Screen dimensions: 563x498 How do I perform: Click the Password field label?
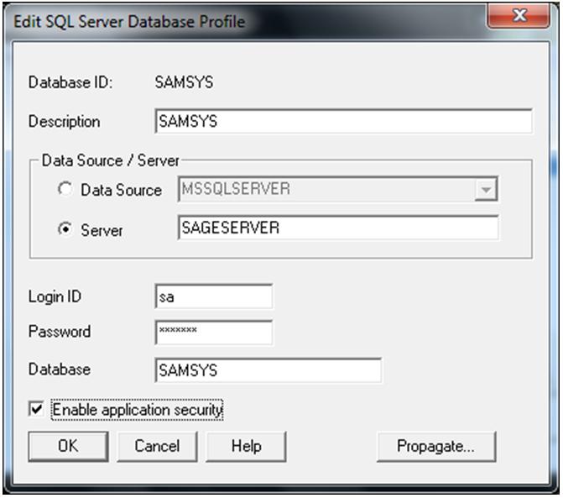pos(60,332)
